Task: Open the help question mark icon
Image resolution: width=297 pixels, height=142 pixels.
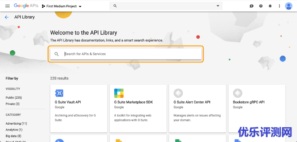Action: tap(261, 6)
